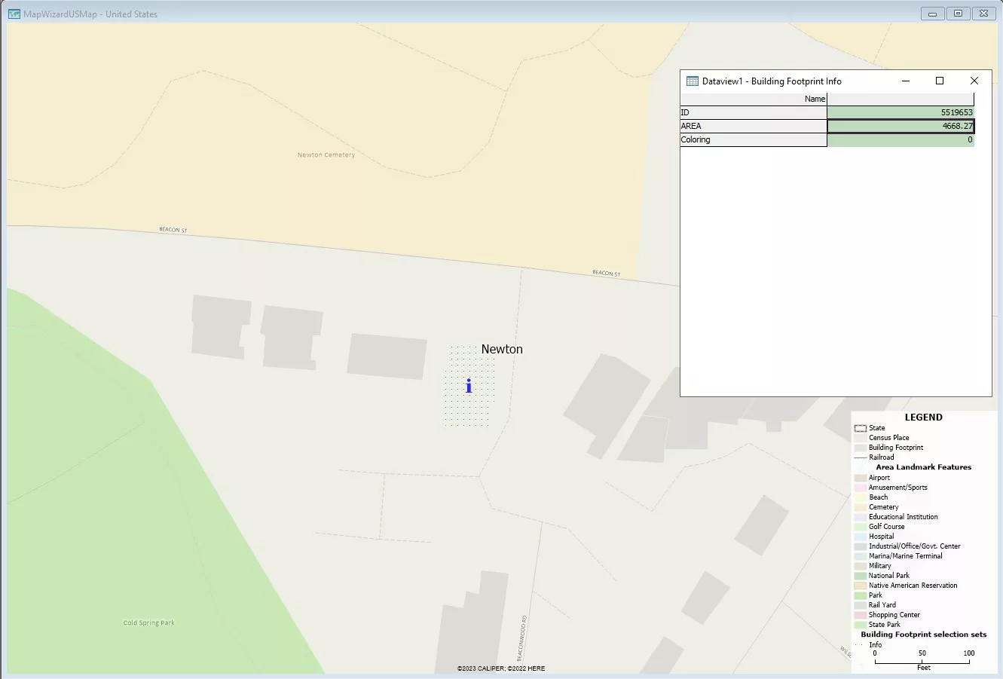Screen dimensions: 1003x679
Task: Click the Golf Course swatch in legend
Action: pos(860,527)
